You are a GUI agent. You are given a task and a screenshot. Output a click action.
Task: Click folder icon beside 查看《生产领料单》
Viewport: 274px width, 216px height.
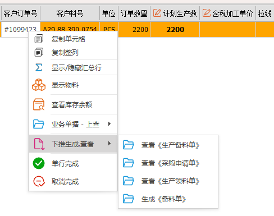pyautogui.click(x=129, y=181)
